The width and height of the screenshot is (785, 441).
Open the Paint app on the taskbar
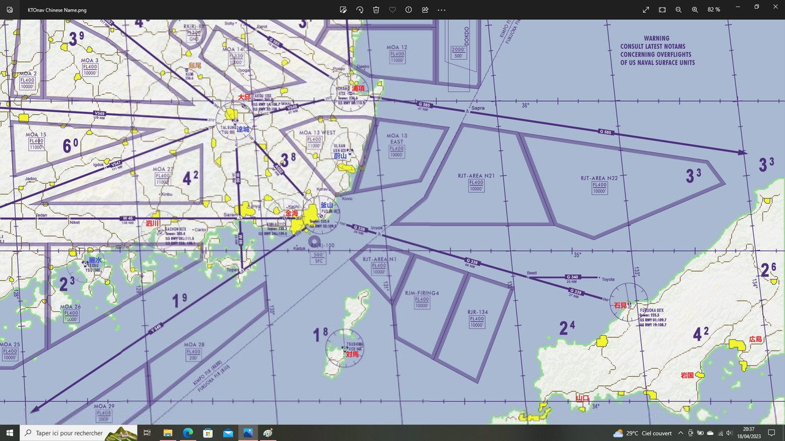pyautogui.click(x=268, y=433)
